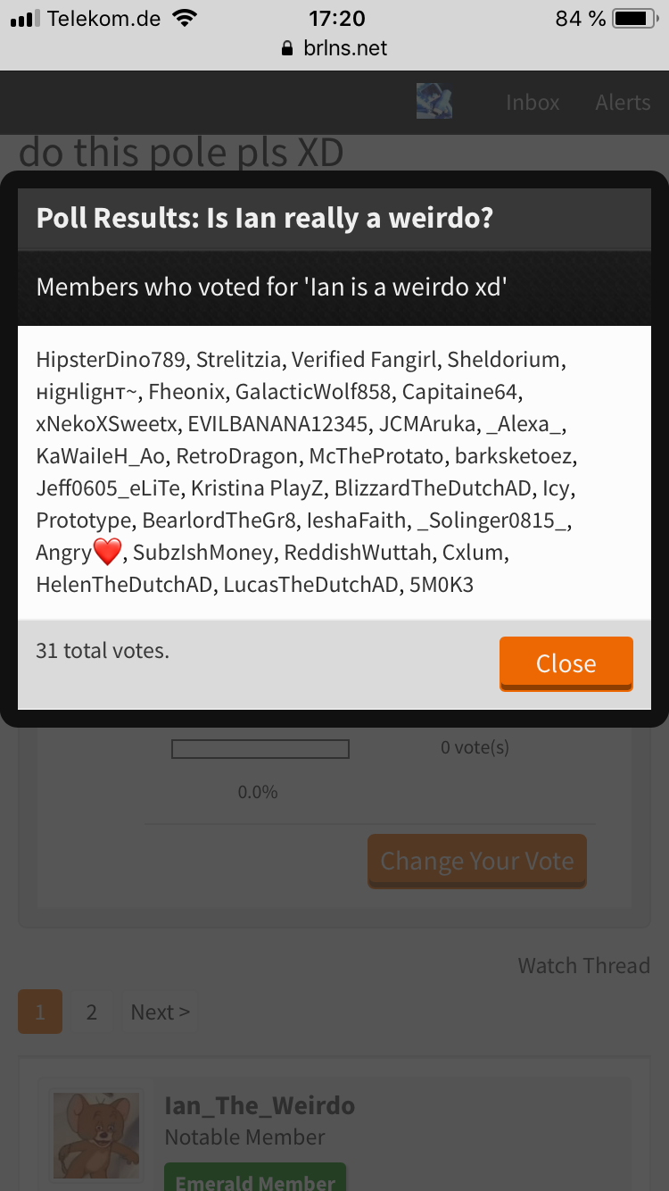Tap Next to see the following page

pos(161,1012)
